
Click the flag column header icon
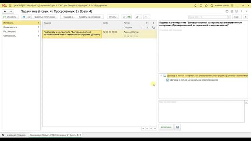pos(147,23)
